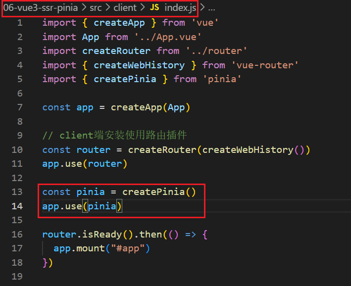The height and width of the screenshot is (286, 351).
Task: Click 'app.use(router)' on line 11
Action: tap(85, 164)
